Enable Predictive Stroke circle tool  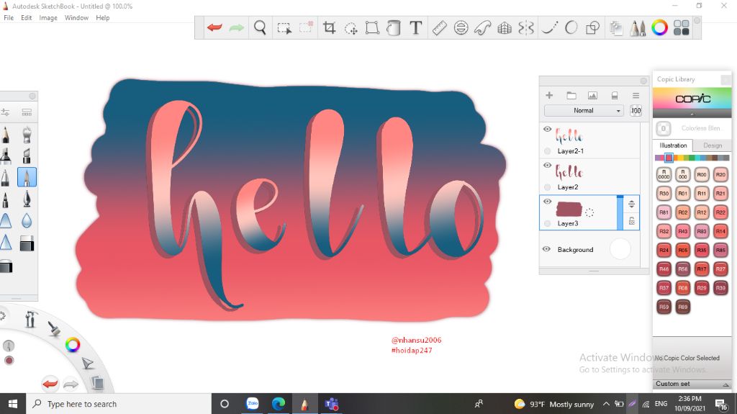(x=571, y=28)
